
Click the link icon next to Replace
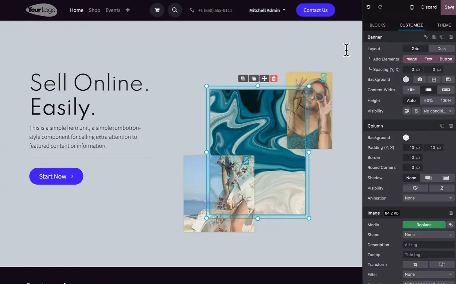(450, 225)
